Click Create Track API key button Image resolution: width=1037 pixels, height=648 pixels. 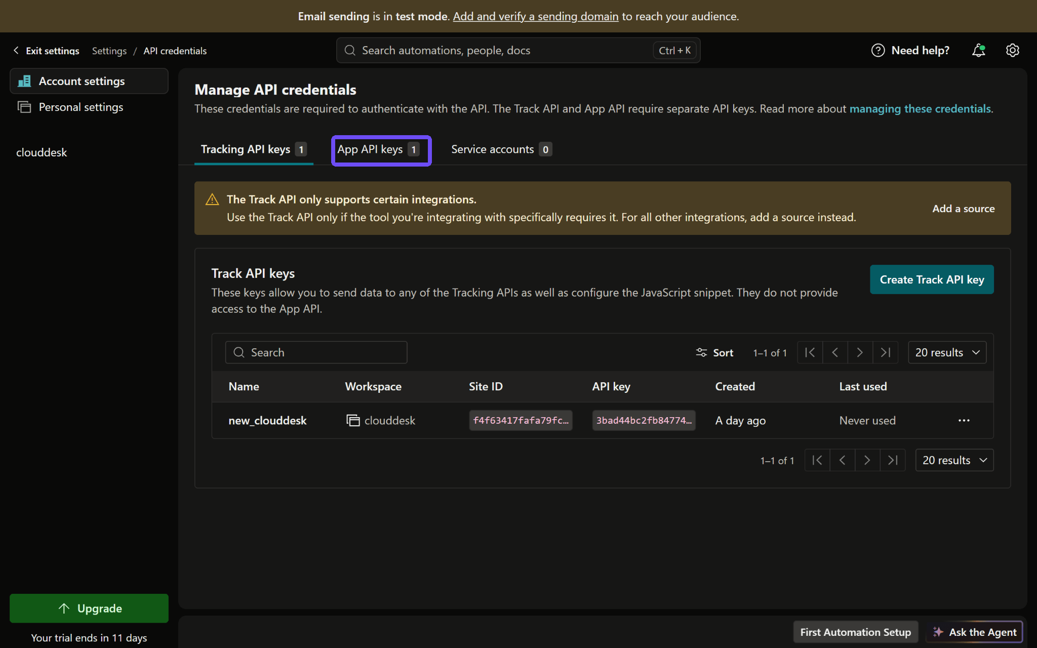932,279
